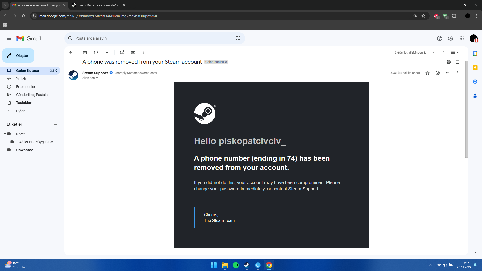Open Google Contacts side panel
This screenshot has height=271, width=482.
tap(475, 96)
